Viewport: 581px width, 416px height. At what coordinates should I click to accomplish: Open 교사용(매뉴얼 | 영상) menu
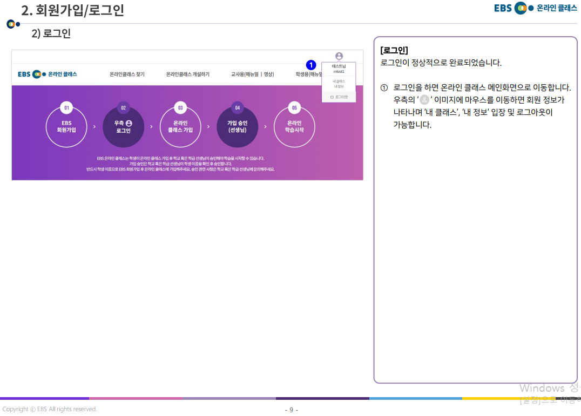coord(252,74)
